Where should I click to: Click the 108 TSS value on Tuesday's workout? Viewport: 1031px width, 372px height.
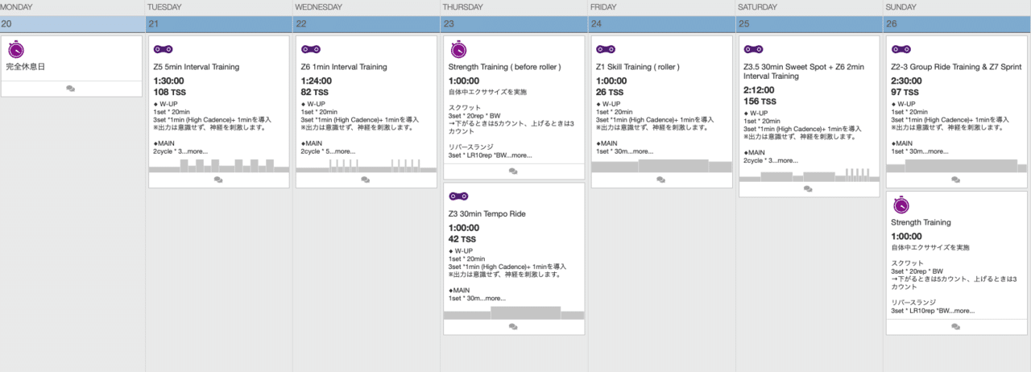pyautogui.click(x=169, y=93)
